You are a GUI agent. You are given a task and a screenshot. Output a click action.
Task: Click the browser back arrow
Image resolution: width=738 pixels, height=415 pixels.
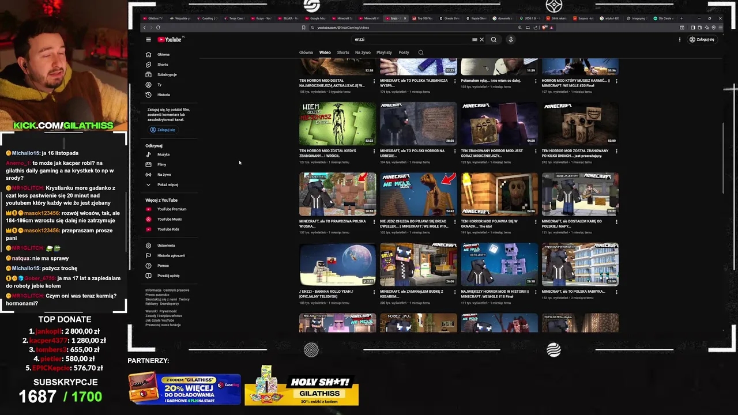click(145, 28)
